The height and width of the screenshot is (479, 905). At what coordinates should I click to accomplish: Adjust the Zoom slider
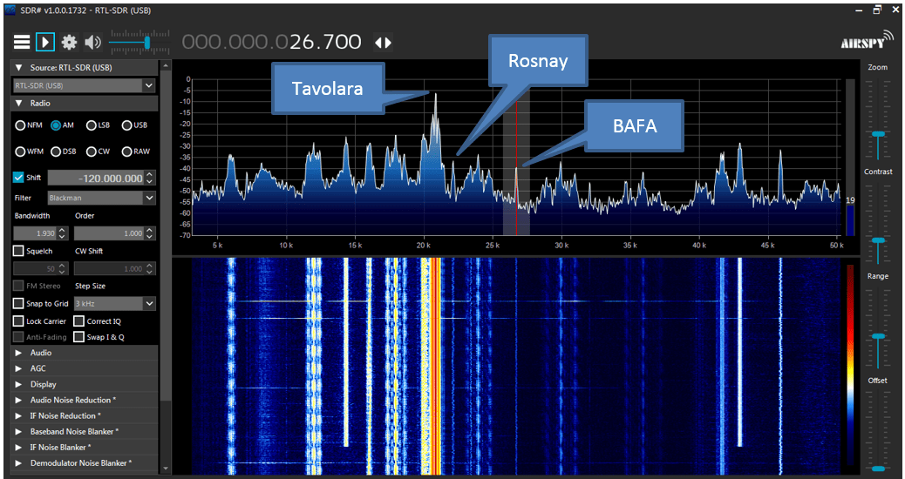[878, 134]
